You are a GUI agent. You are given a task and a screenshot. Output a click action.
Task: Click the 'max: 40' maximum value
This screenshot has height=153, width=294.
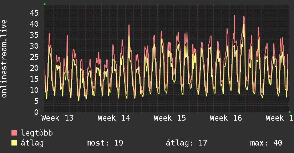click(266, 143)
